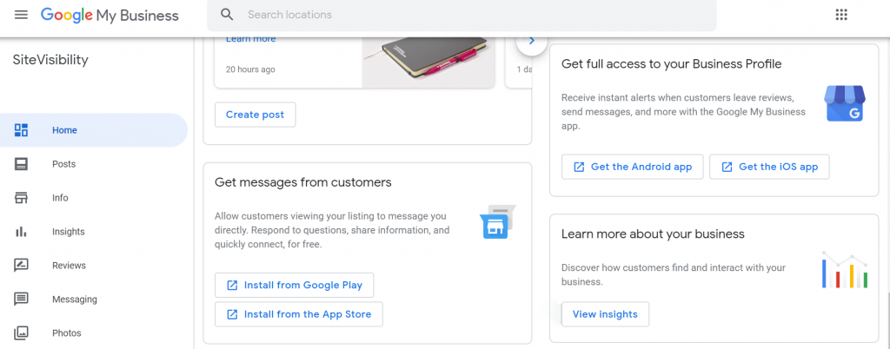Viewport: 890px width, 349px height.
Task: Click Get the Android app
Action: tap(632, 167)
